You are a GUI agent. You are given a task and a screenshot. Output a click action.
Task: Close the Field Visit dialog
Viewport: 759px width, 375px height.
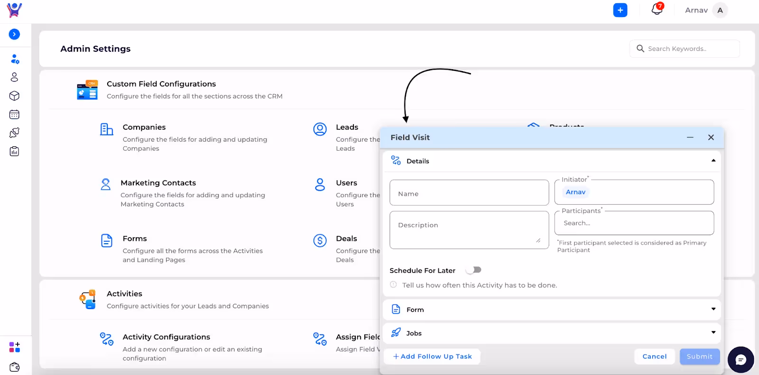(711, 137)
